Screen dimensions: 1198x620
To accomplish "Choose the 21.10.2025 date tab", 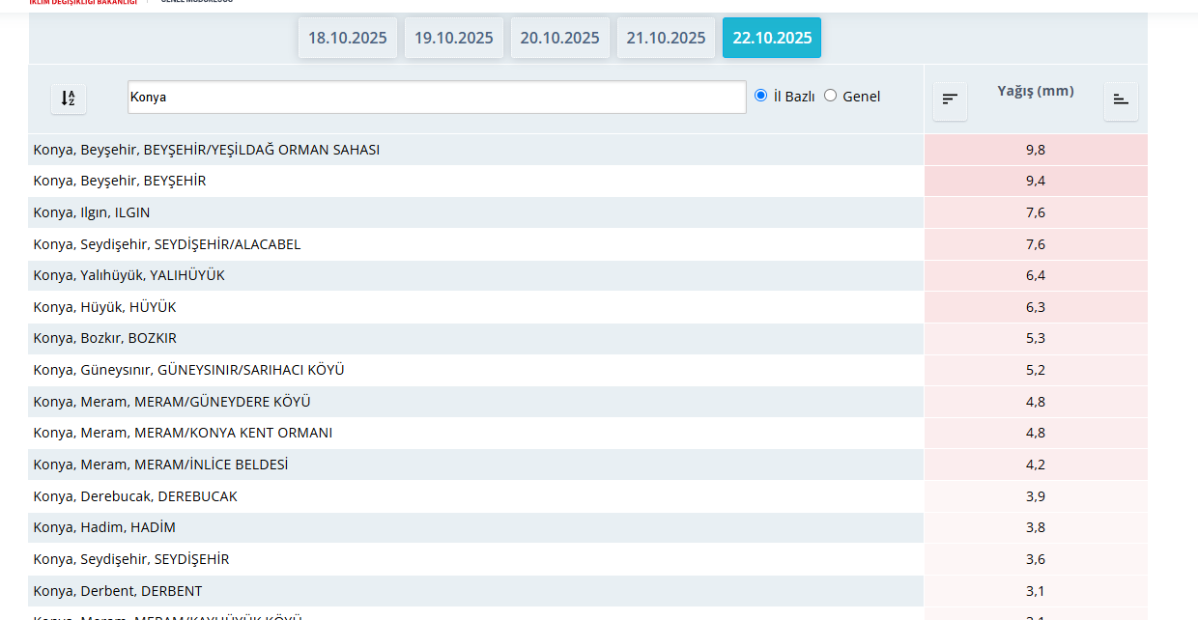I will click(x=666, y=38).
